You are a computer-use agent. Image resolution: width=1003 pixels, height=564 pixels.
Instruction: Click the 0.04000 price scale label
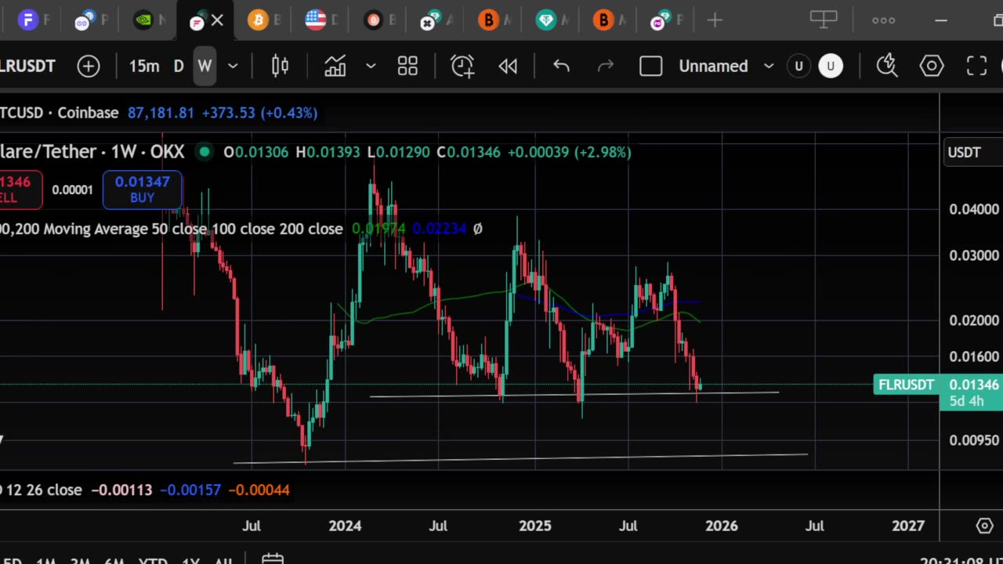[x=974, y=209]
